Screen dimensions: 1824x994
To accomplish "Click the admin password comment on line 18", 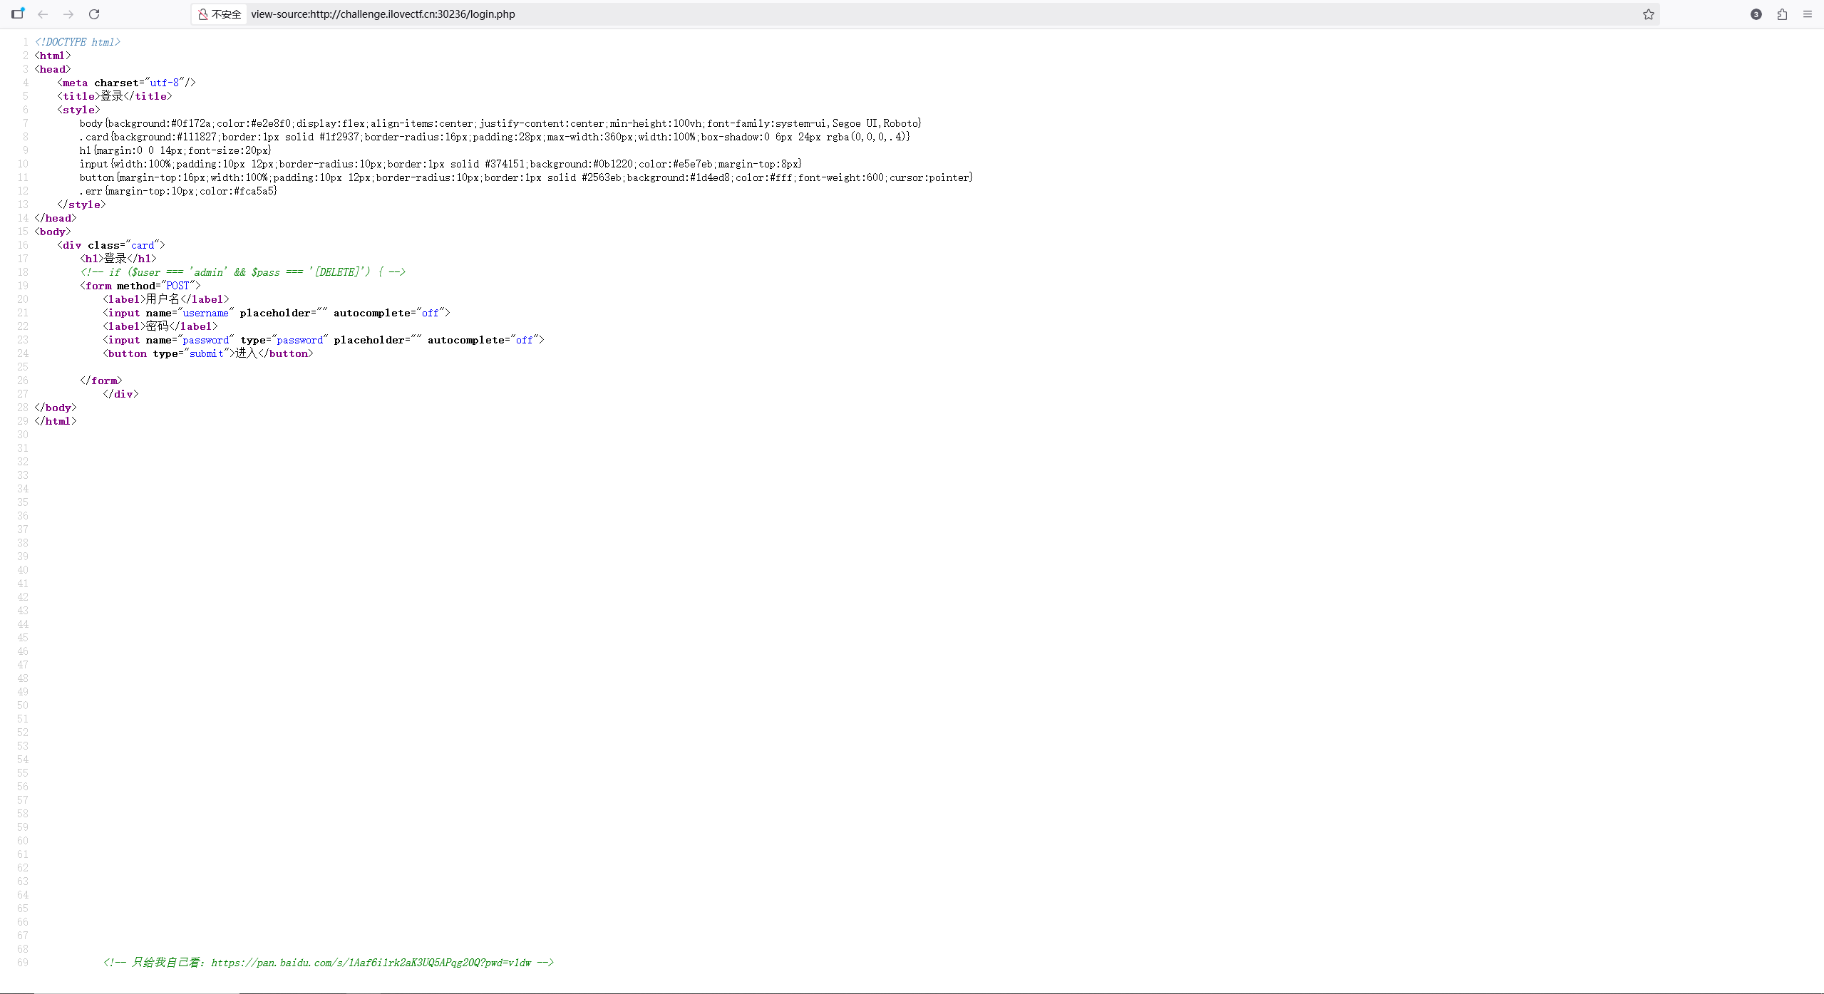I will (x=242, y=272).
